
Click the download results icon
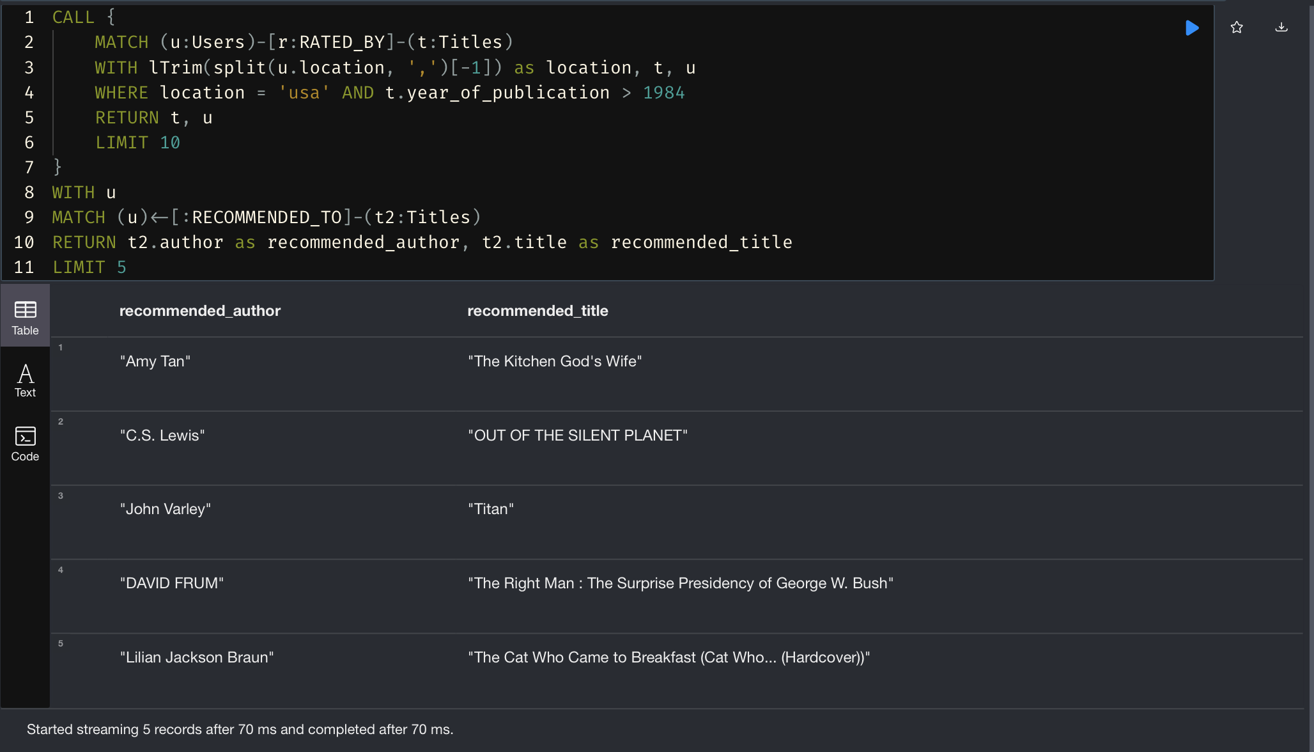(x=1281, y=27)
